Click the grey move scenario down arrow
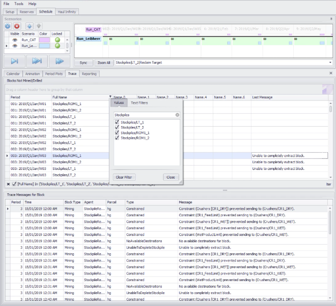The height and width of the screenshot is (306, 336). [39, 26]
